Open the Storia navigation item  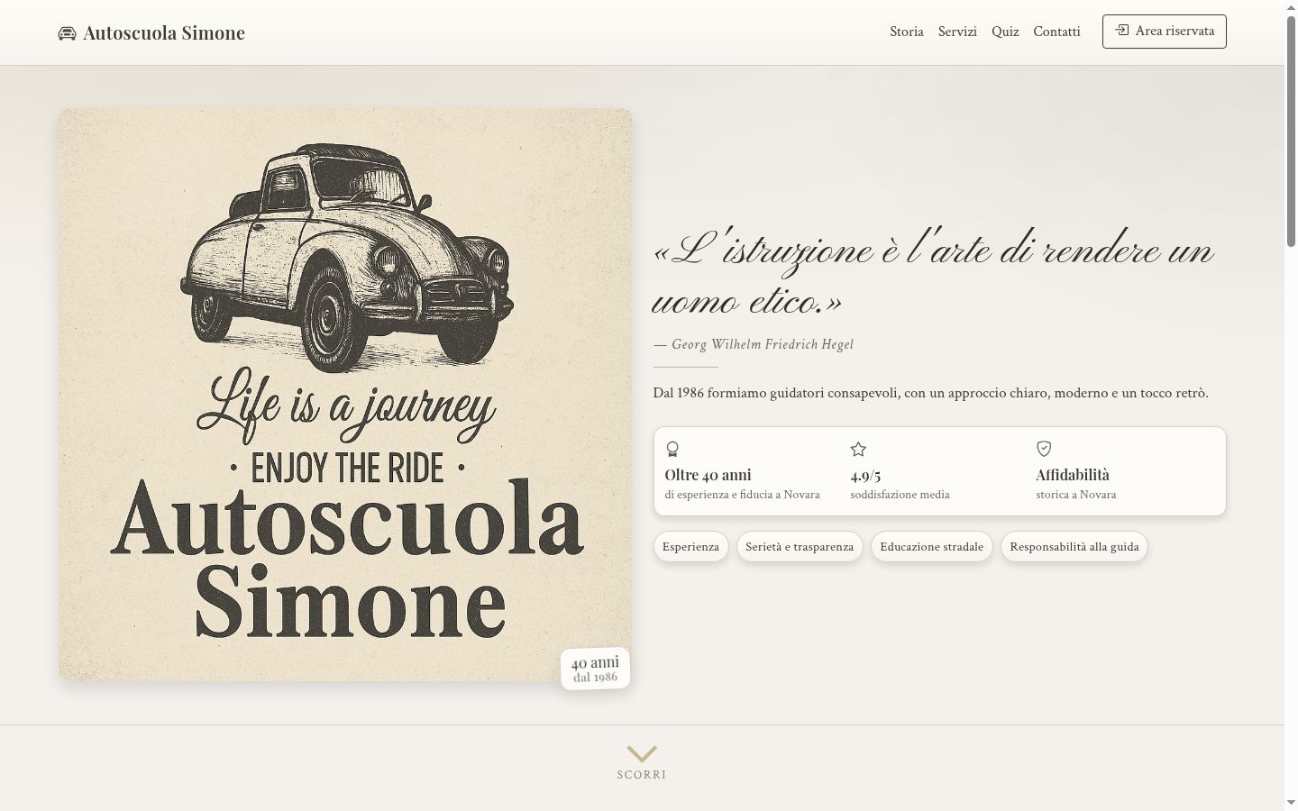click(907, 32)
